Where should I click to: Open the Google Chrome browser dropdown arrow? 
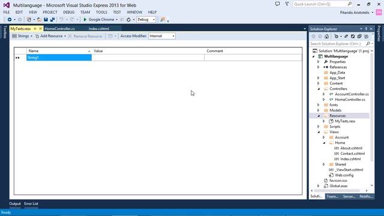pyautogui.click(x=116, y=20)
